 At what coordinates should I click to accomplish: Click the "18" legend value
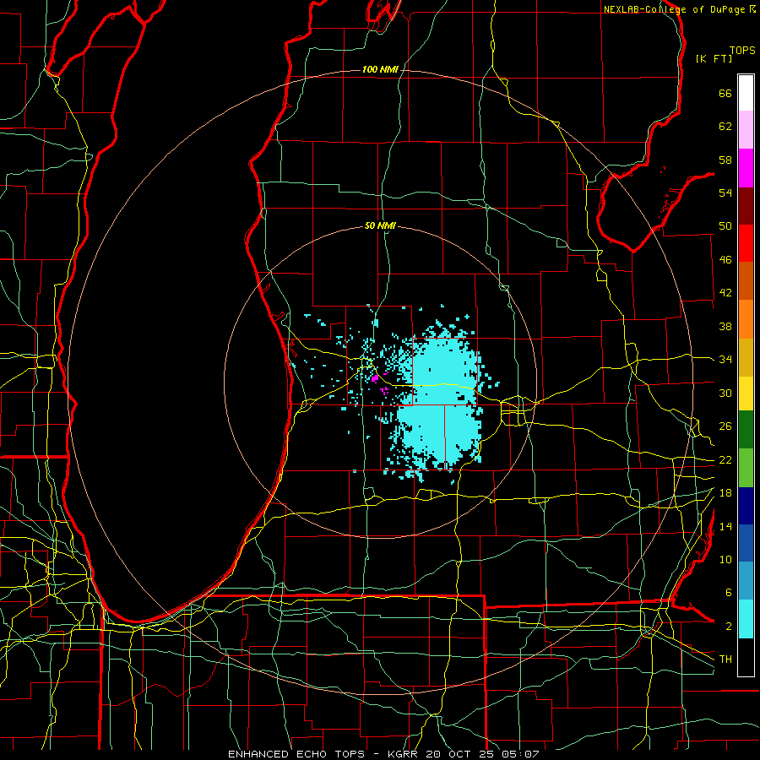click(725, 492)
